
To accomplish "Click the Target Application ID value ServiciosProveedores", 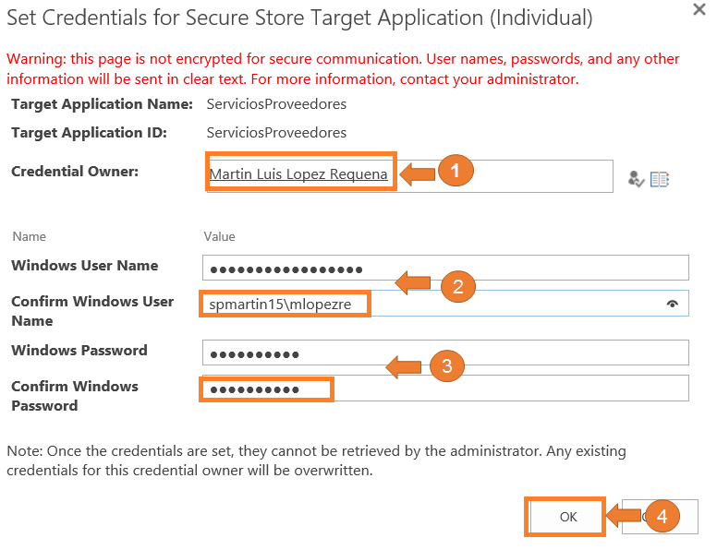I will [x=276, y=133].
